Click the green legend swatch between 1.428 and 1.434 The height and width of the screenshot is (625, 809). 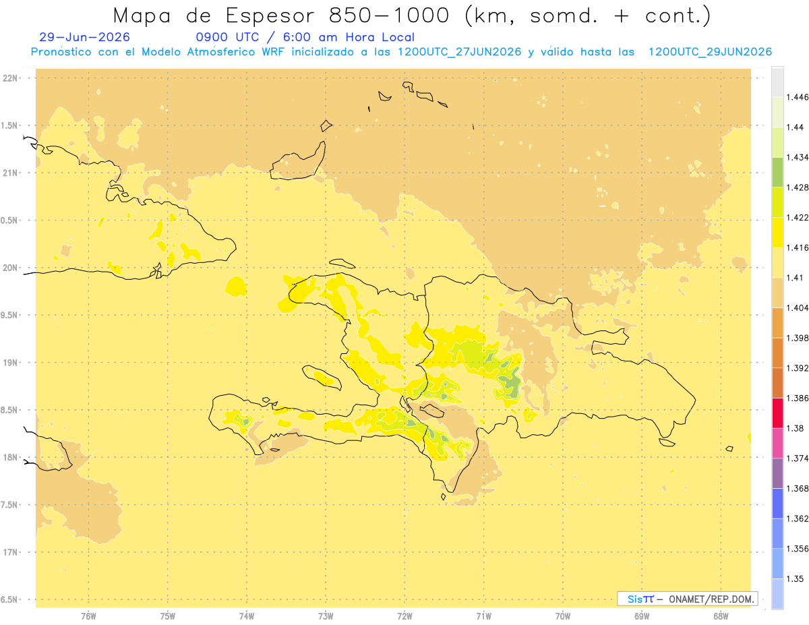[x=777, y=172]
